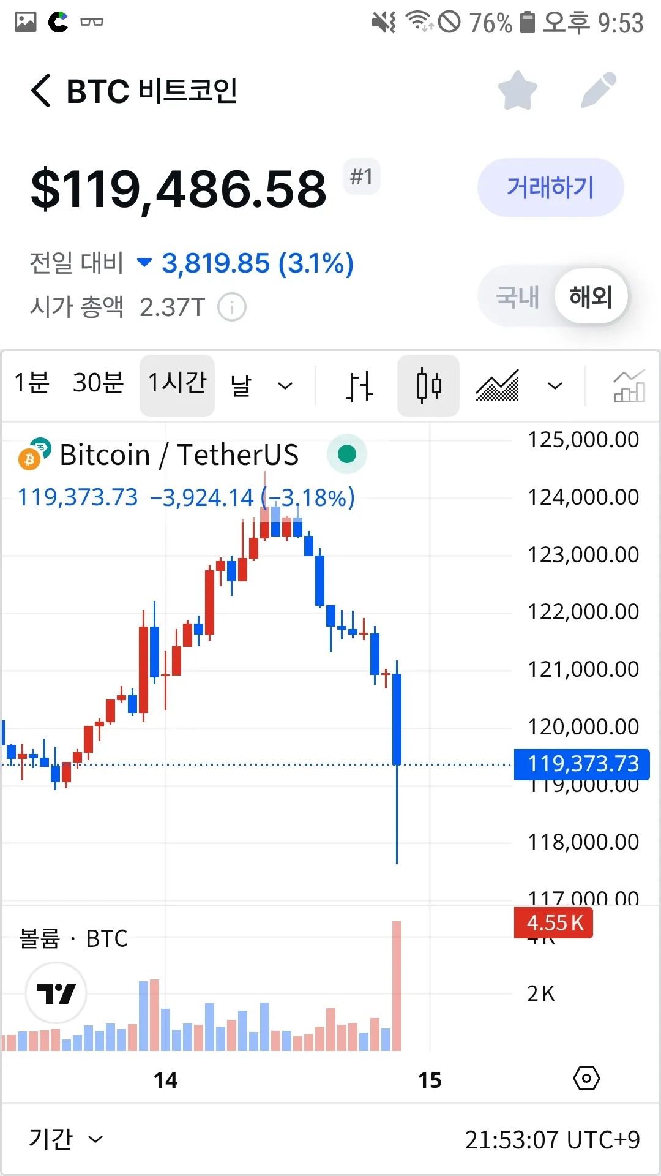Expand the timeframe dropdown next to 날
The image size is (661, 1176).
tap(285, 386)
